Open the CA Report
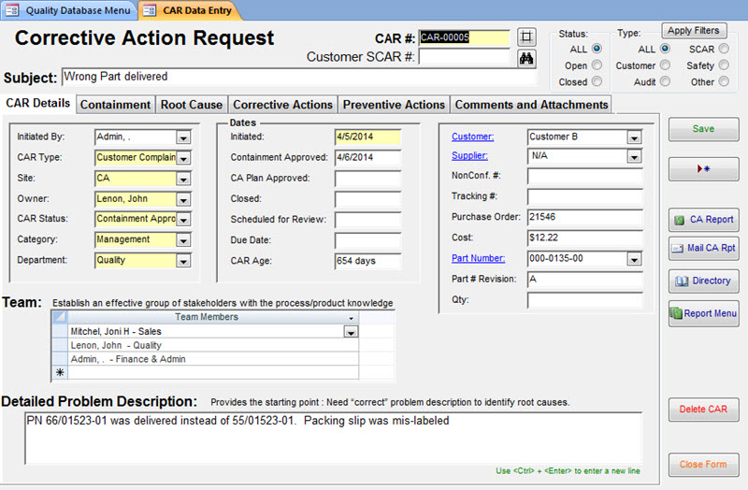 704,220
